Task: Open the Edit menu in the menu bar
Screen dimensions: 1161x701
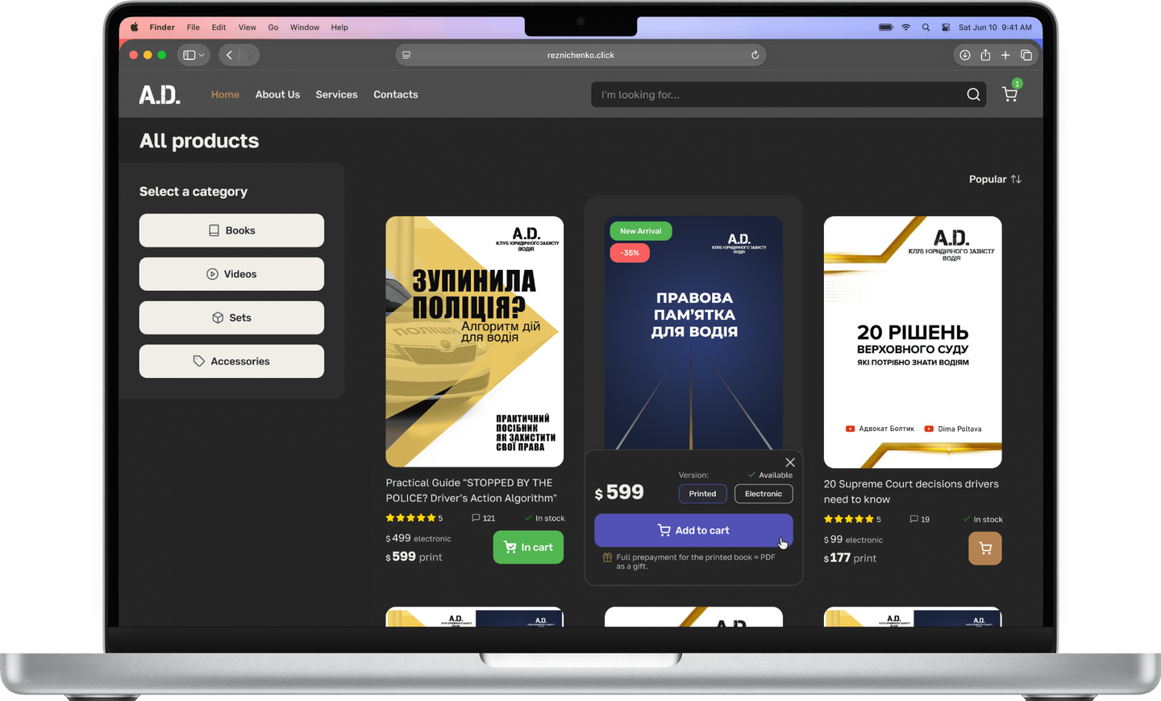Action: 218,27
